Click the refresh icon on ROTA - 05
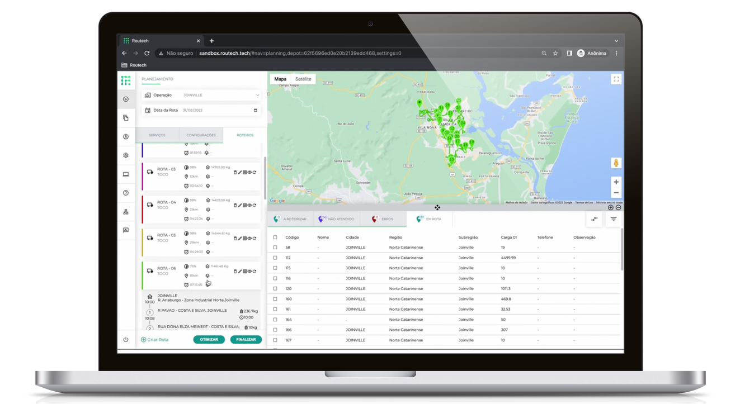Viewport: 740px width, 404px height. tap(254, 239)
